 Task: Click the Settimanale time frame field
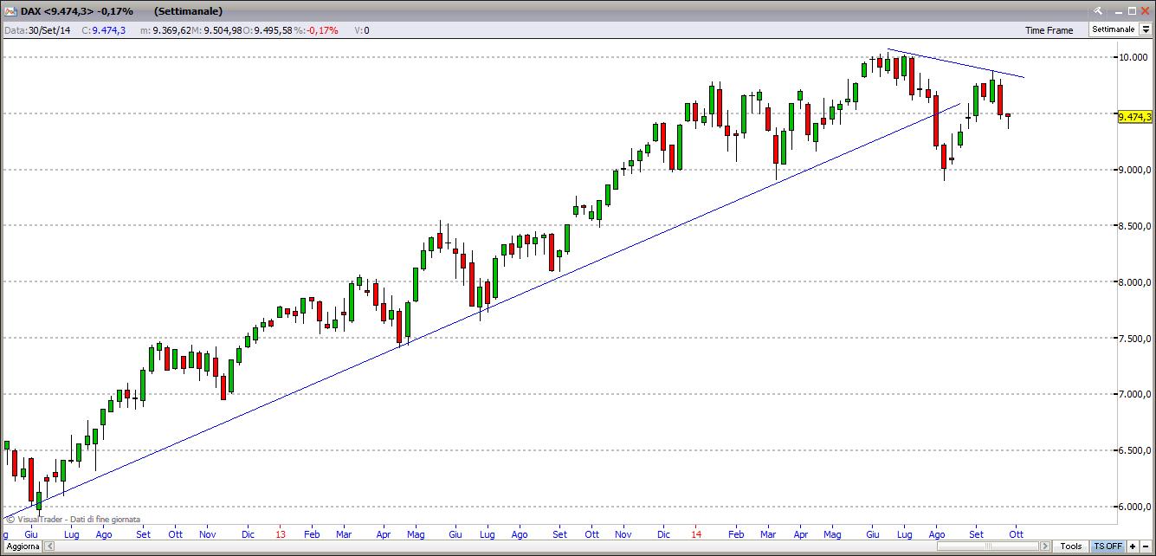pos(1114,29)
